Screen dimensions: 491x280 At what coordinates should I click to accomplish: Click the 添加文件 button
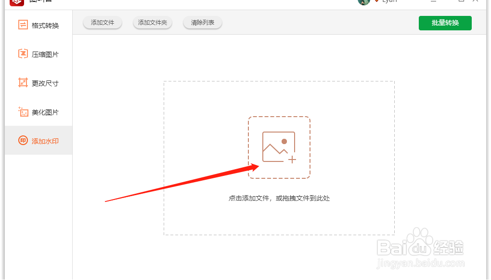(103, 23)
